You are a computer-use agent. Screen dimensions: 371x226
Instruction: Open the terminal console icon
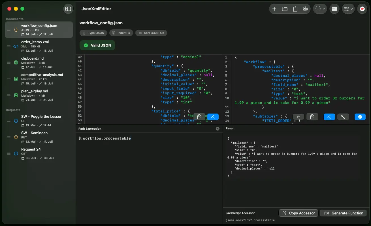pos(334,9)
